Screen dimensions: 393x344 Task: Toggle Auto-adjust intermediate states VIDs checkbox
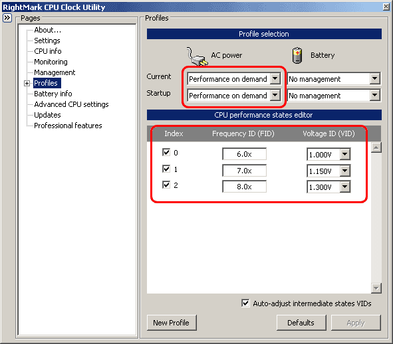click(x=245, y=303)
